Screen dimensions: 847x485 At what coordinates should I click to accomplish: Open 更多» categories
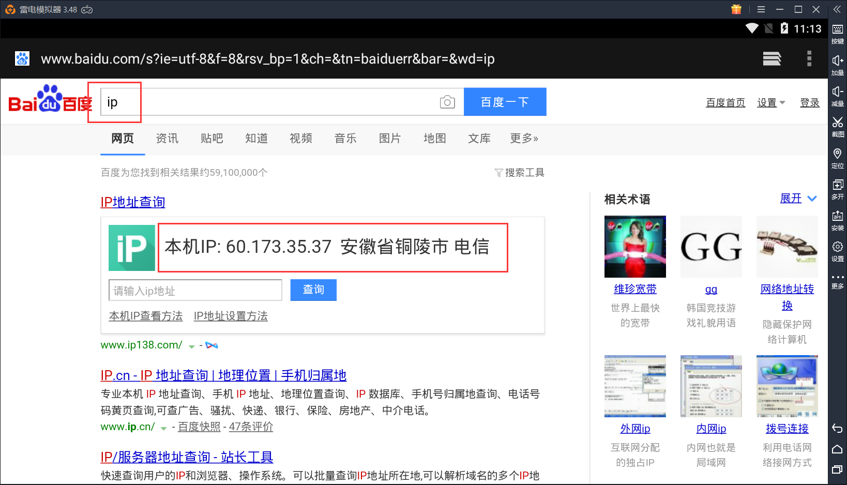[524, 138]
